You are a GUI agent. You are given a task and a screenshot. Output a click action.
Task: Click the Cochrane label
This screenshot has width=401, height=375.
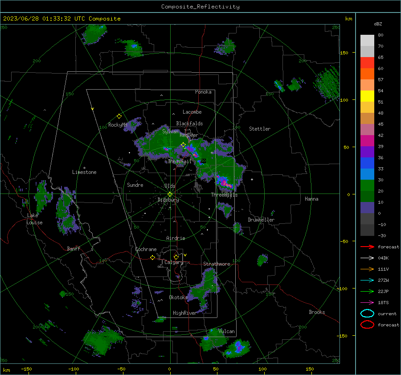(146, 249)
